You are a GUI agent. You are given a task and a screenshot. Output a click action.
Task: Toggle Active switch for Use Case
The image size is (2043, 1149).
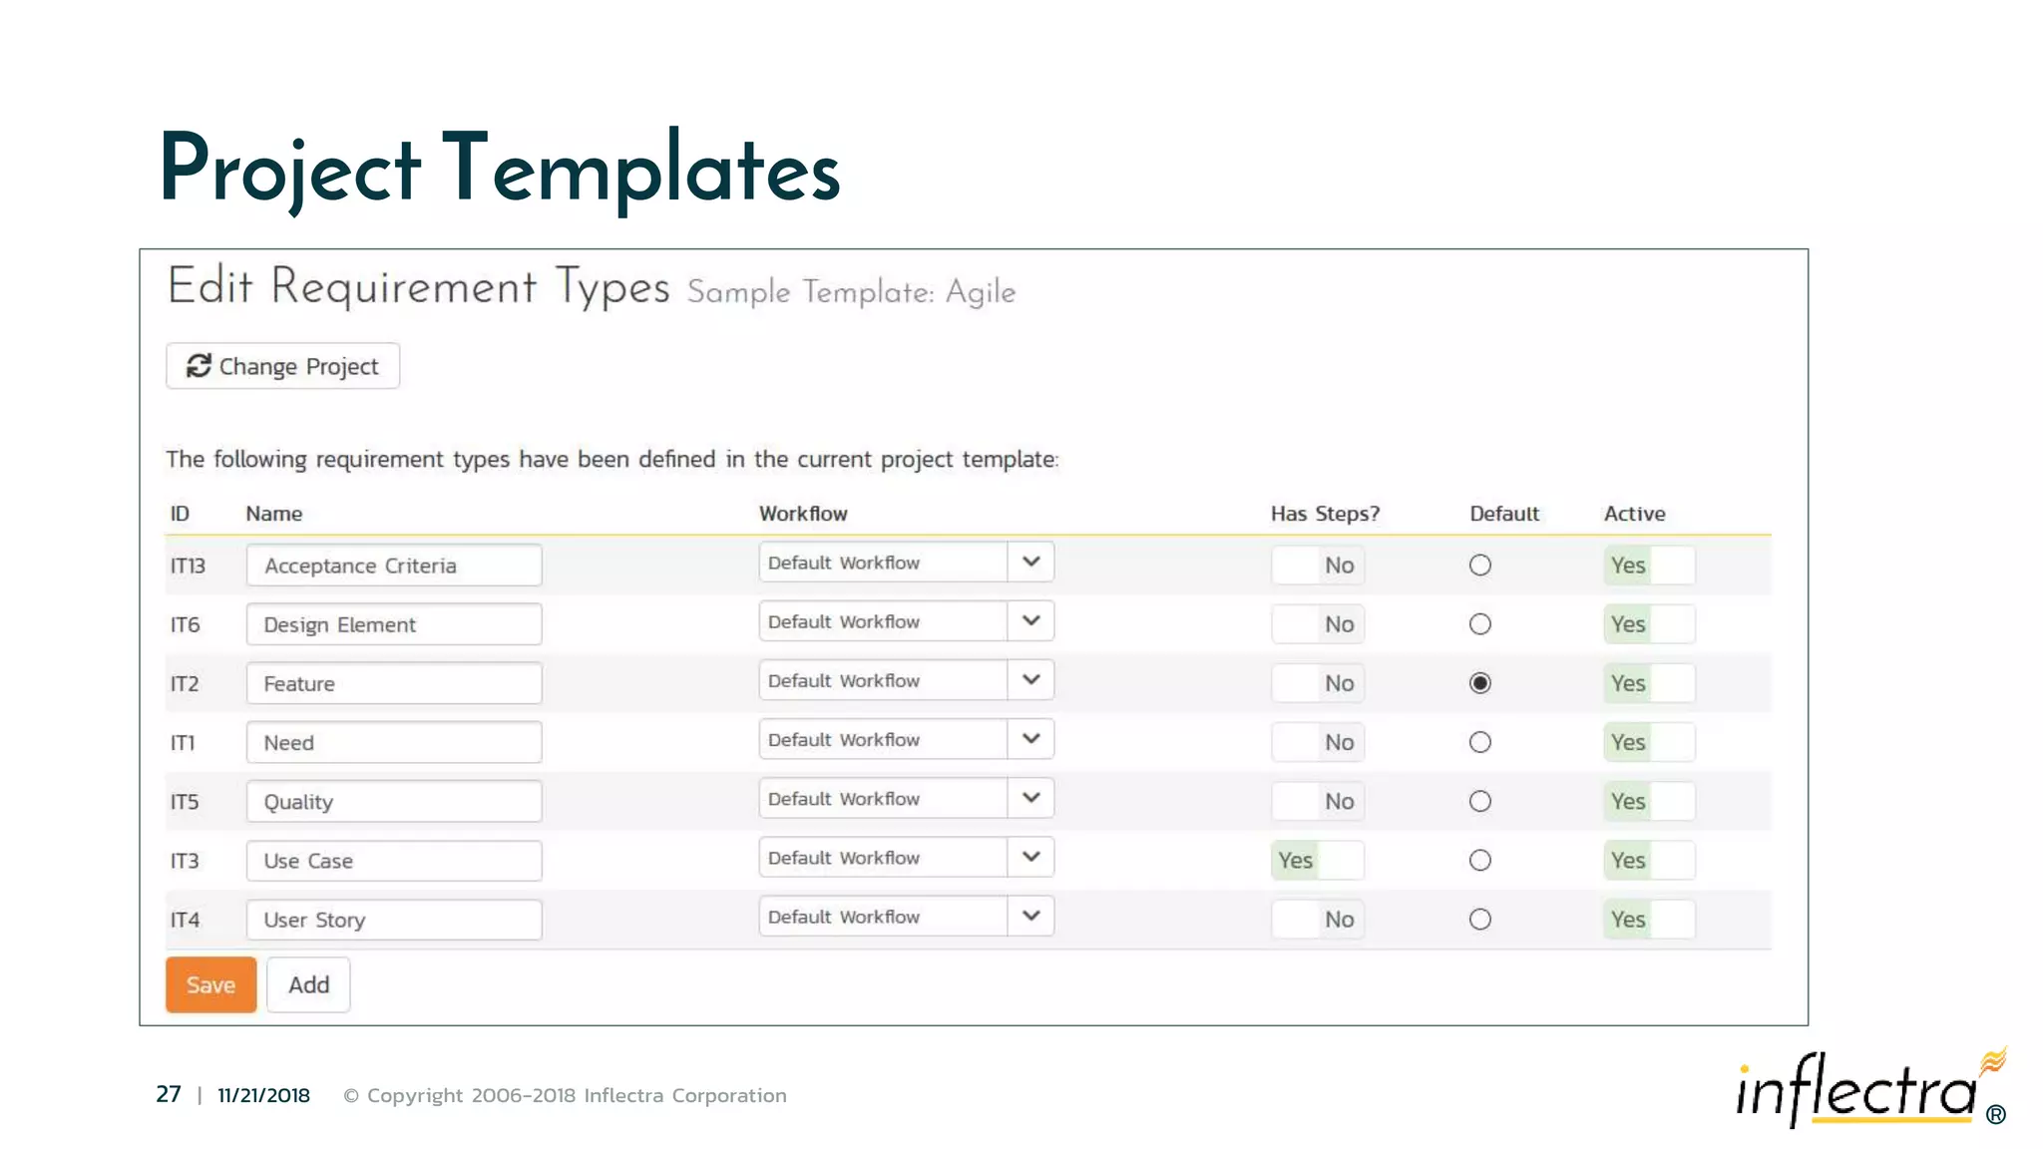pos(1649,860)
